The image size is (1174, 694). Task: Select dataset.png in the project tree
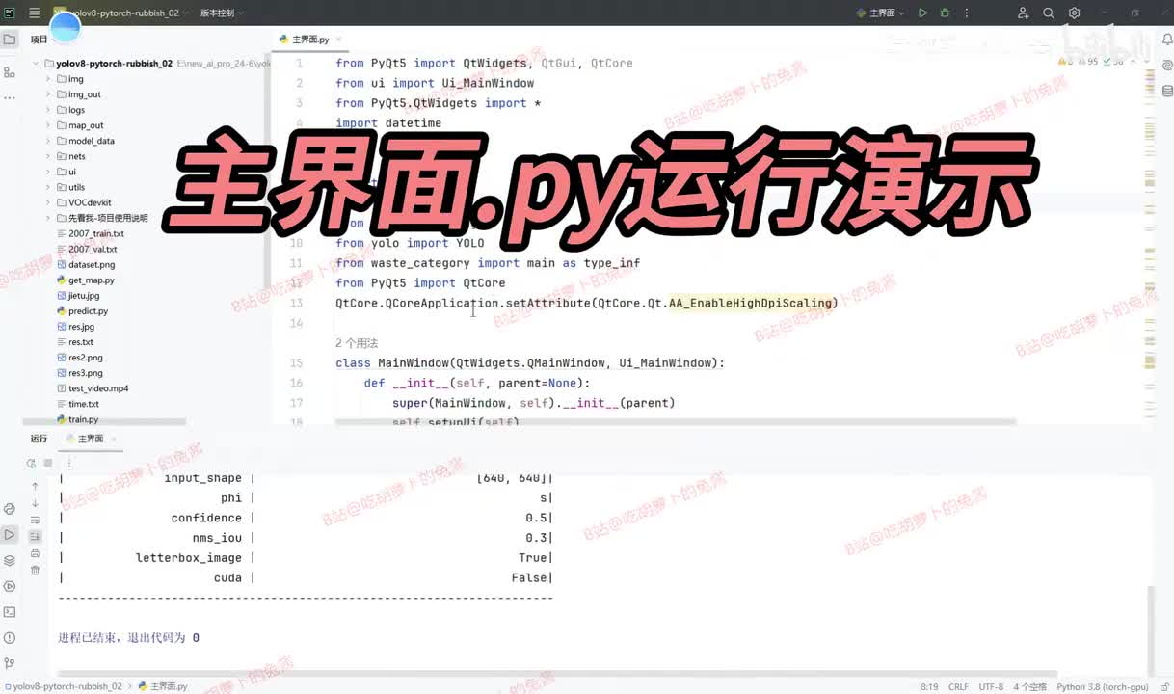click(92, 264)
